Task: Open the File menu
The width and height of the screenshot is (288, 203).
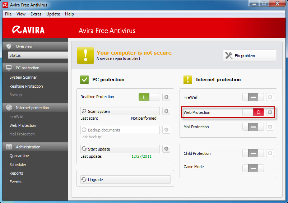Action: tap(8, 14)
